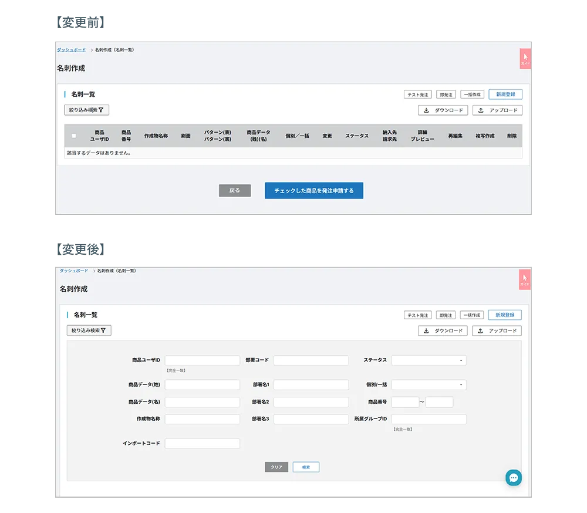The width and height of the screenshot is (587, 513).
Task: Click ダウンロード button in 変更後 screen
Action: pyautogui.click(x=443, y=331)
